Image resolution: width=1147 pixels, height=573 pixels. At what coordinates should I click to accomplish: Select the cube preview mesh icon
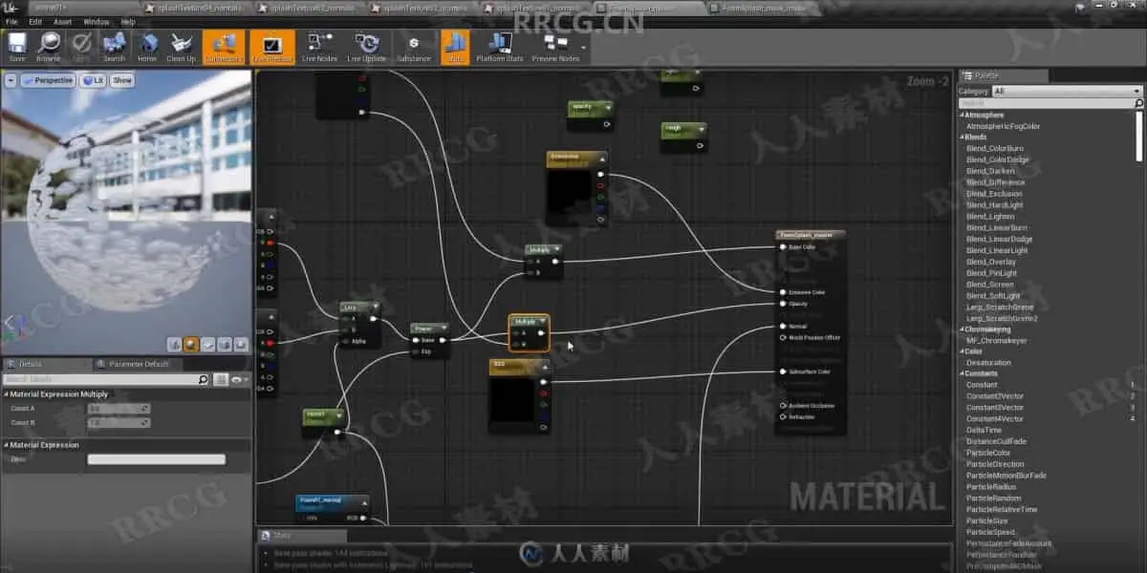click(223, 344)
